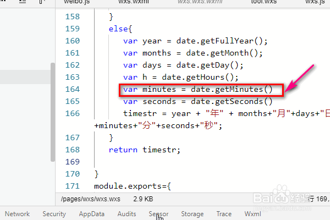Click line number 169 in gutter
330x220 pixels.
(73, 162)
